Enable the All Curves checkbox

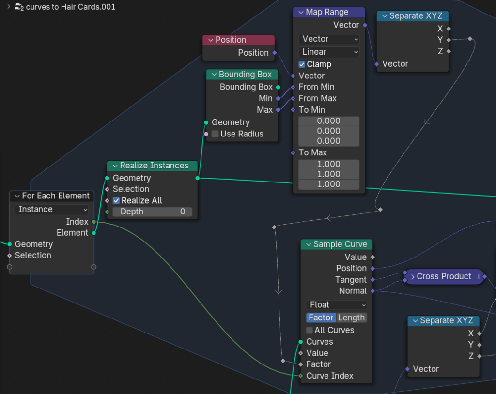tap(310, 331)
